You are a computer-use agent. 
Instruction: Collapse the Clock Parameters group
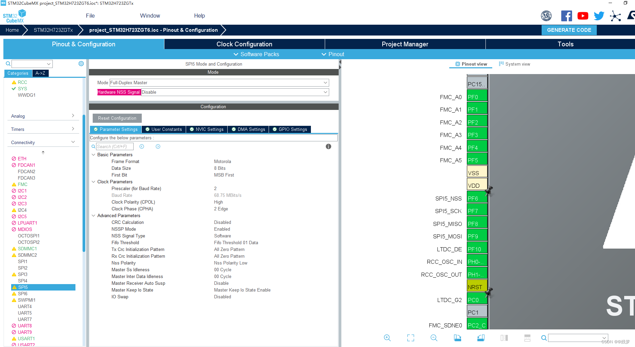pyautogui.click(x=93, y=182)
